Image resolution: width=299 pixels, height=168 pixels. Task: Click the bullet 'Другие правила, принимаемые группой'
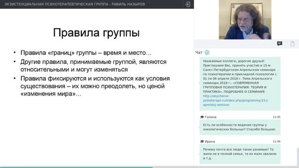click(93, 65)
